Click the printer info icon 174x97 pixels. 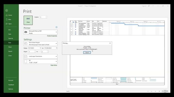(x=56, y=27)
